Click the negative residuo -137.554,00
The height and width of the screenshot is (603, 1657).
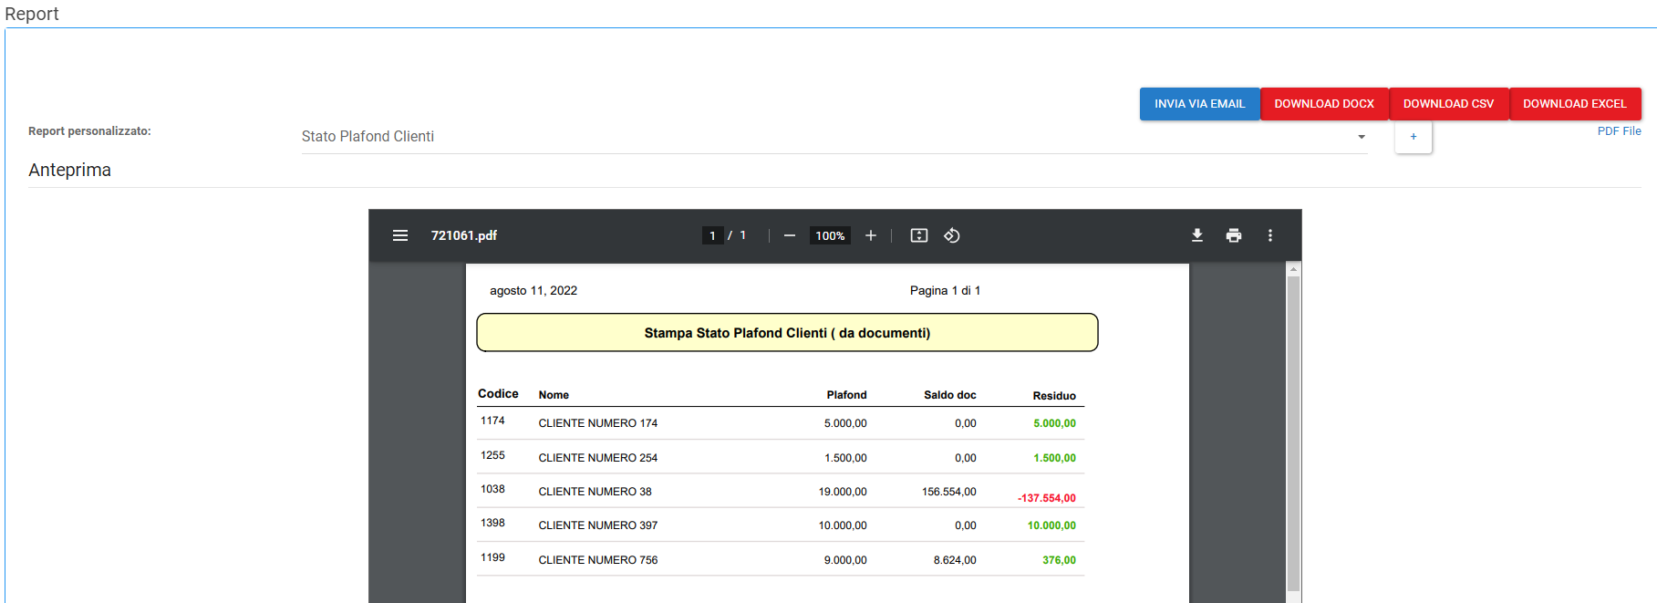tap(1047, 498)
